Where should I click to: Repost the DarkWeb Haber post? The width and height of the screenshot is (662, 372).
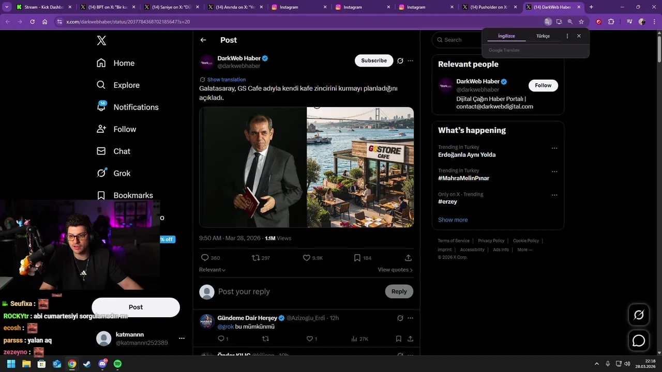[255, 258]
